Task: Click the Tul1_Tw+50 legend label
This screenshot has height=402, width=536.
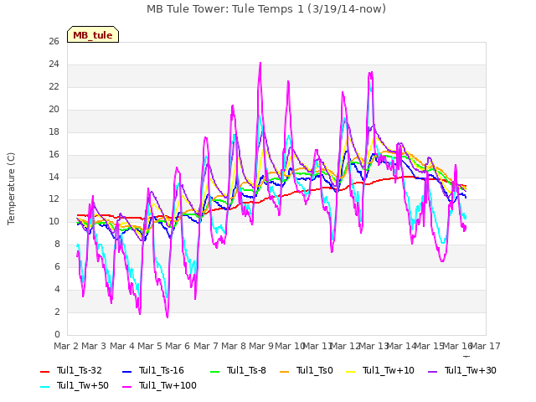Action: point(83,385)
